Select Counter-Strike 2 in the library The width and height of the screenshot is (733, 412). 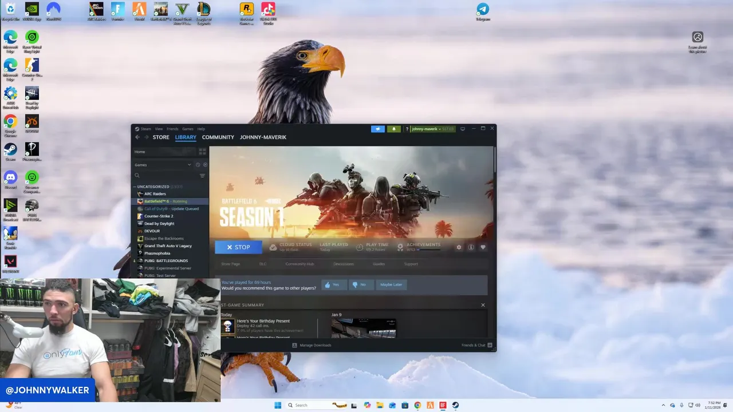(x=159, y=216)
